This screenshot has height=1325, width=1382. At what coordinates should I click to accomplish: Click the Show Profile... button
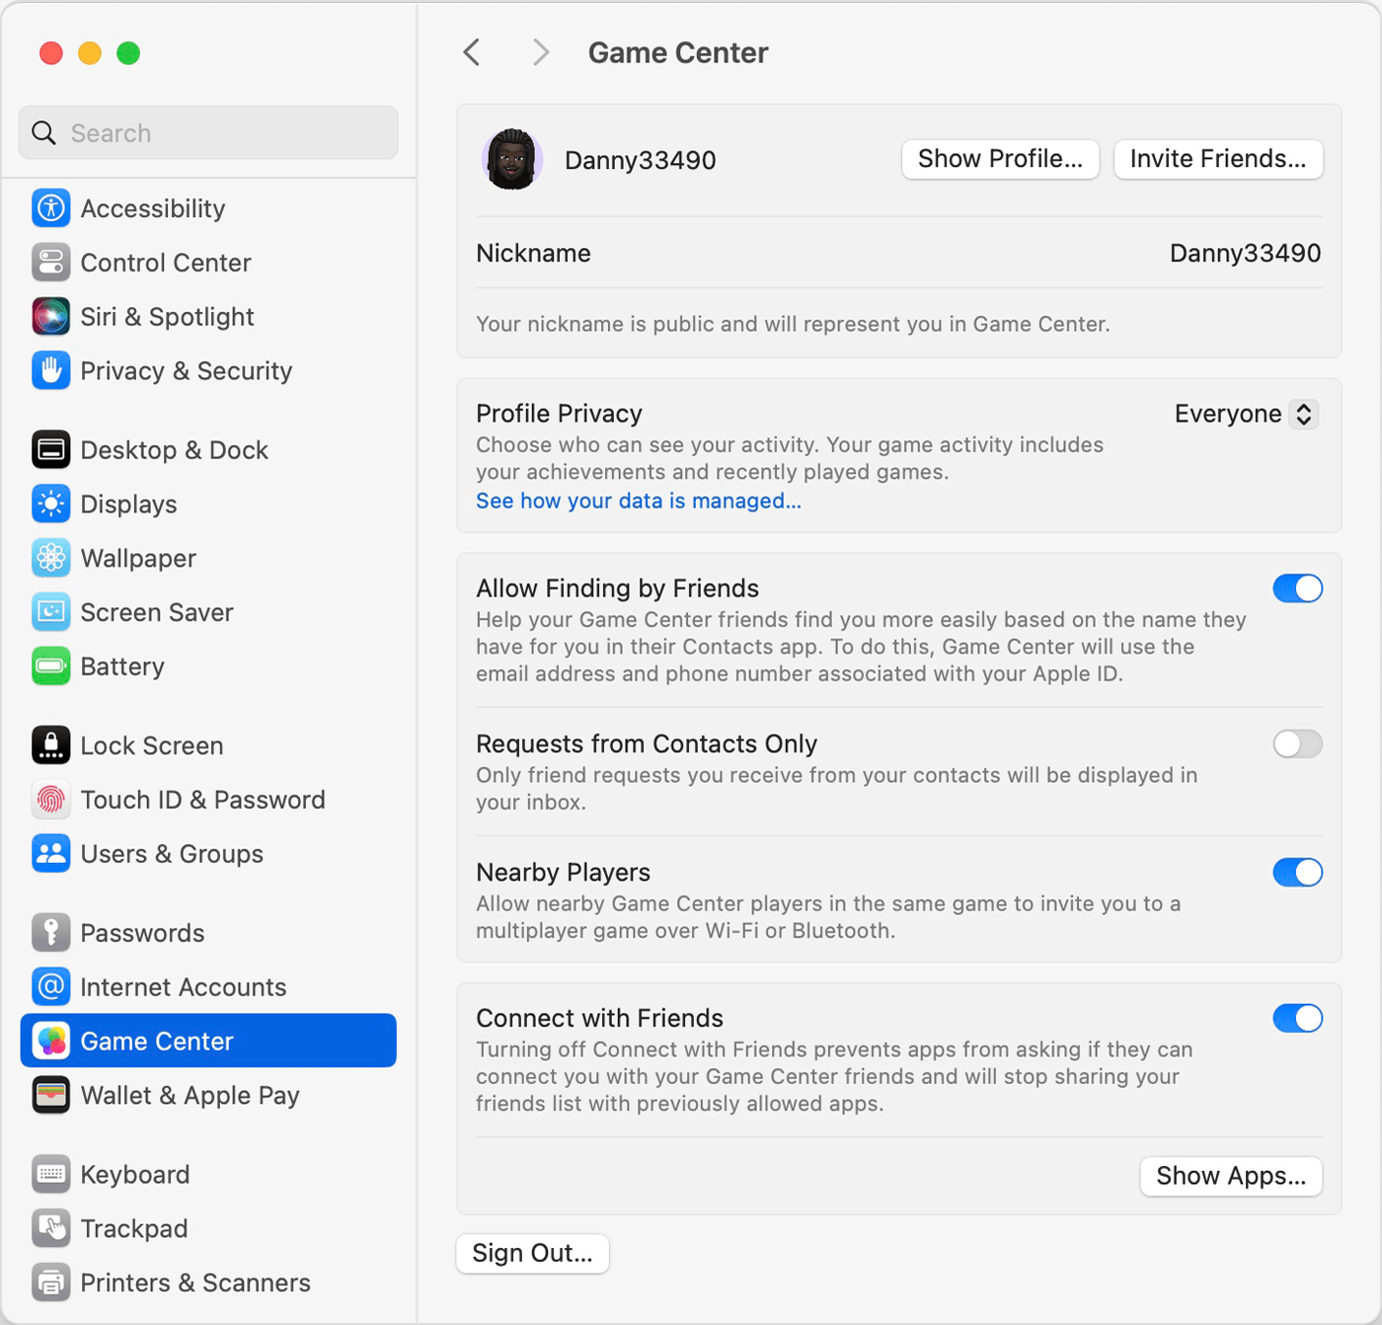(1000, 159)
